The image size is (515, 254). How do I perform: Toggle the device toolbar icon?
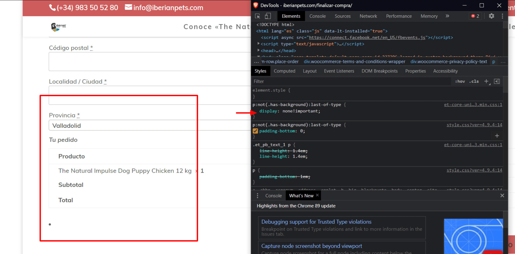(x=268, y=16)
